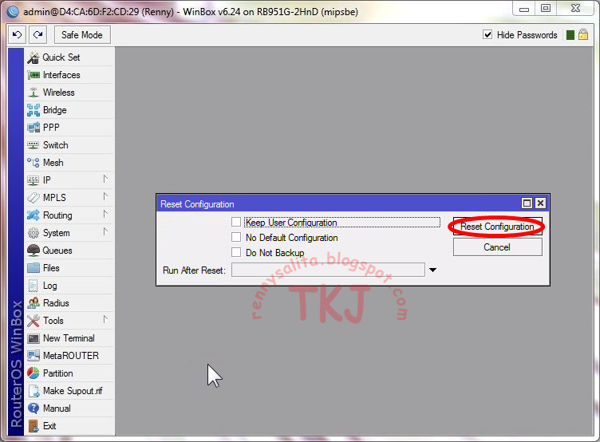Click the Wireless antenna icon
The width and height of the screenshot is (600, 442).
tap(34, 93)
